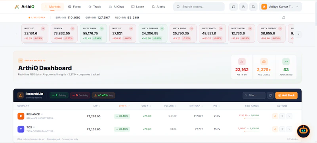Screen dimensions: 317x143
Task: Switch to the Forex tab
Action: coord(74,7)
